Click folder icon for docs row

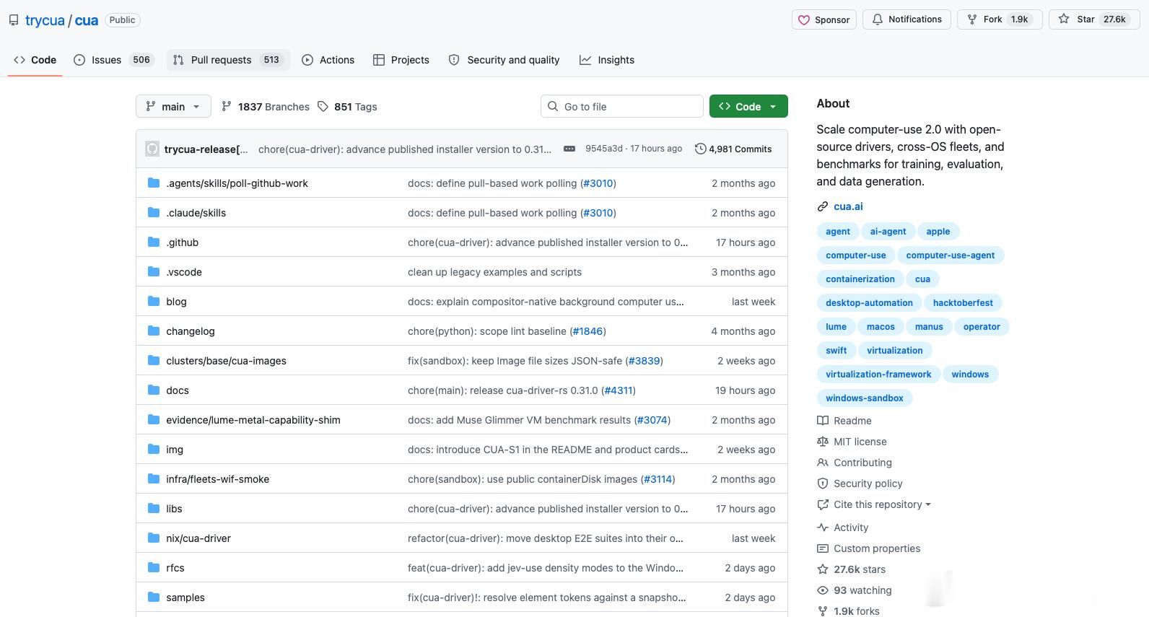(x=154, y=390)
